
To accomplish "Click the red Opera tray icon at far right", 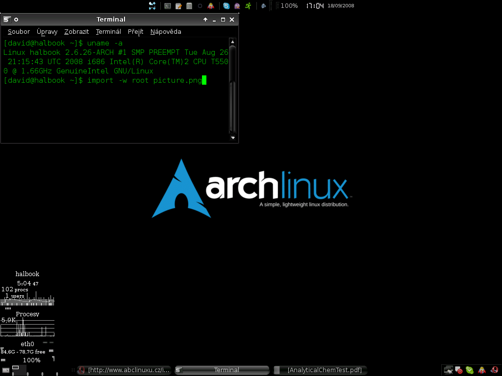I will [494, 370].
